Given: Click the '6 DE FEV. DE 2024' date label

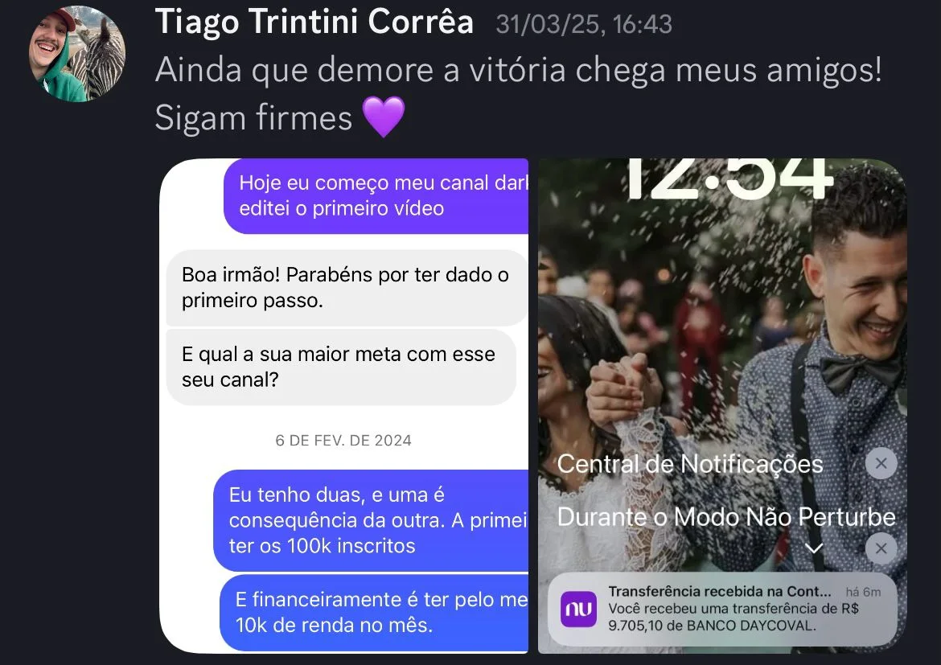Looking at the screenshot, I should [343, 441].
